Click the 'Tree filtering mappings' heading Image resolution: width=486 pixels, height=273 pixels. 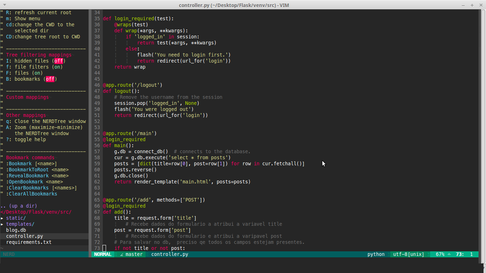click(x=39, y=55)
